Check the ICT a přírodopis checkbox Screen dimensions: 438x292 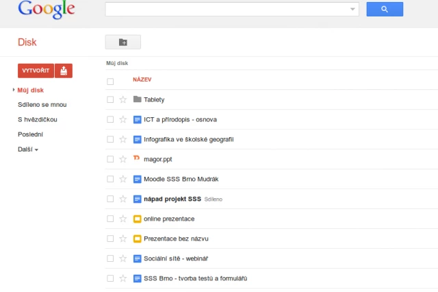point(110,119)
